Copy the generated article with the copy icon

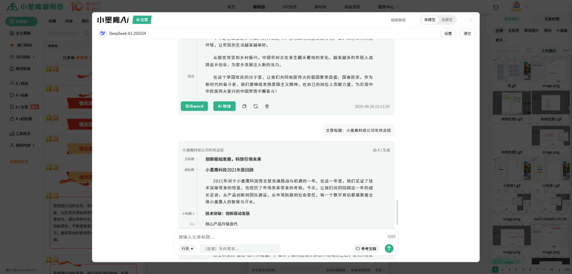point(244,106)
